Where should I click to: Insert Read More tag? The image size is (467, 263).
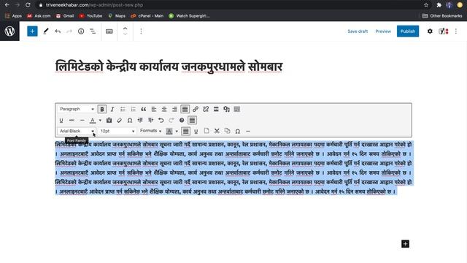tap(216, 109)
